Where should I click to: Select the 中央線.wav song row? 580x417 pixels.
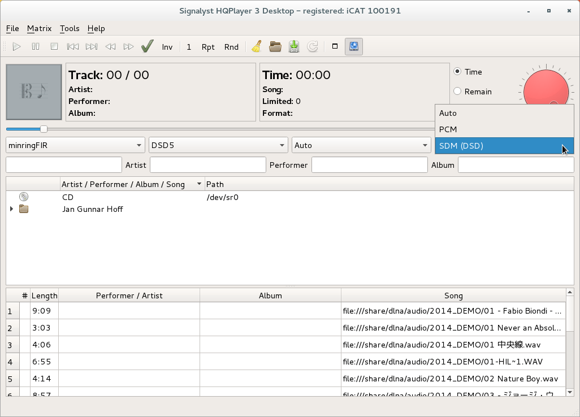(453, 345)
